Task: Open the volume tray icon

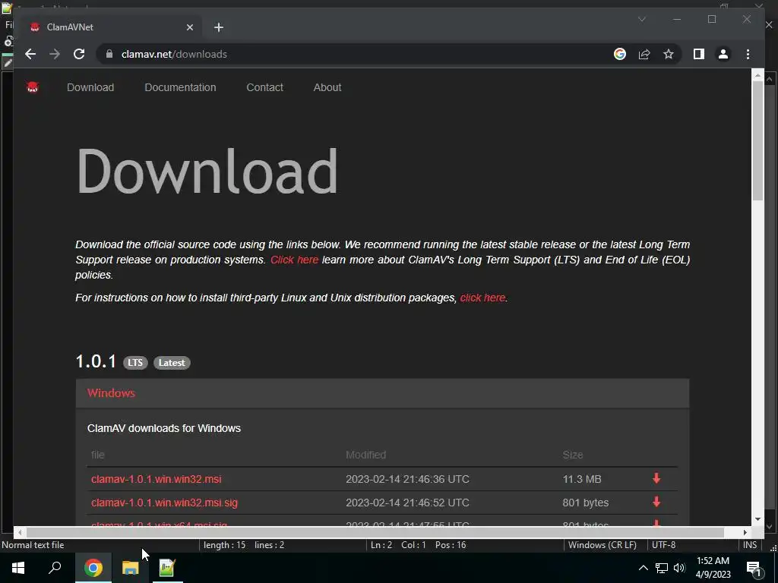Action: [x=679, y=568]
